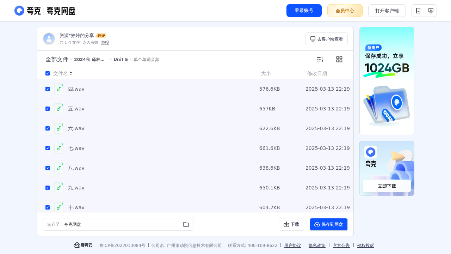Click the 举报 link
This screenshot has width=451, height=254.
[x=105, y=42]
